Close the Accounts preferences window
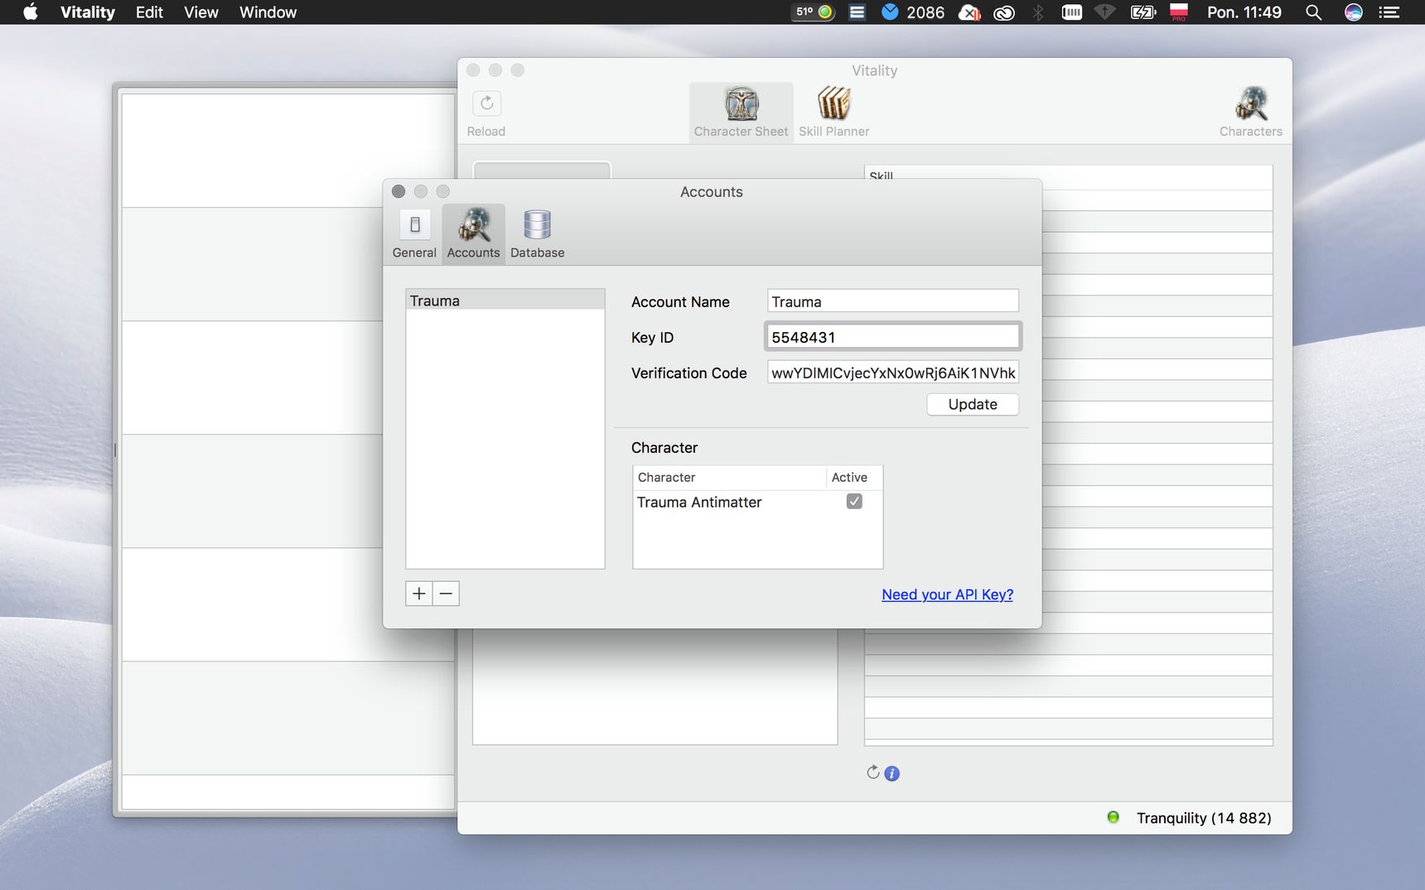This screenshot has height=890, width=1425. (399, 191)
